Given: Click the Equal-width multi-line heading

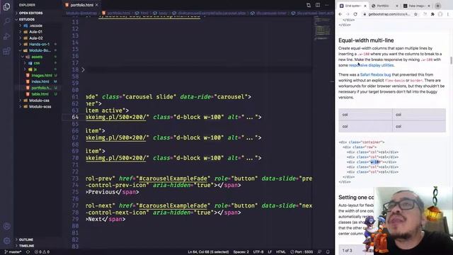Looking at the screenshot, I should click(x=366, y=40).
